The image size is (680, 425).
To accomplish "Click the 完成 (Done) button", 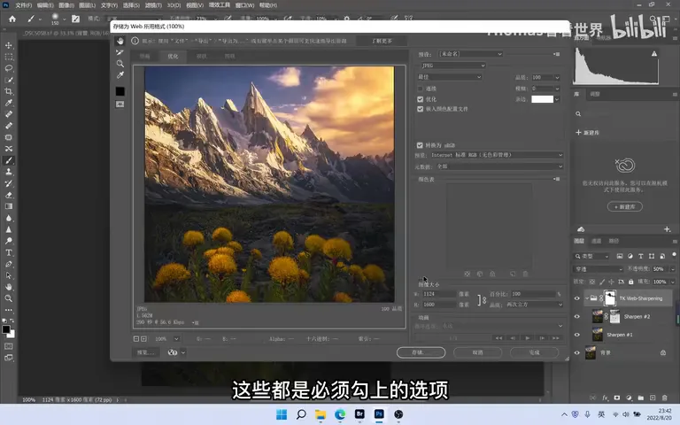I will click(x=534, y=352).
